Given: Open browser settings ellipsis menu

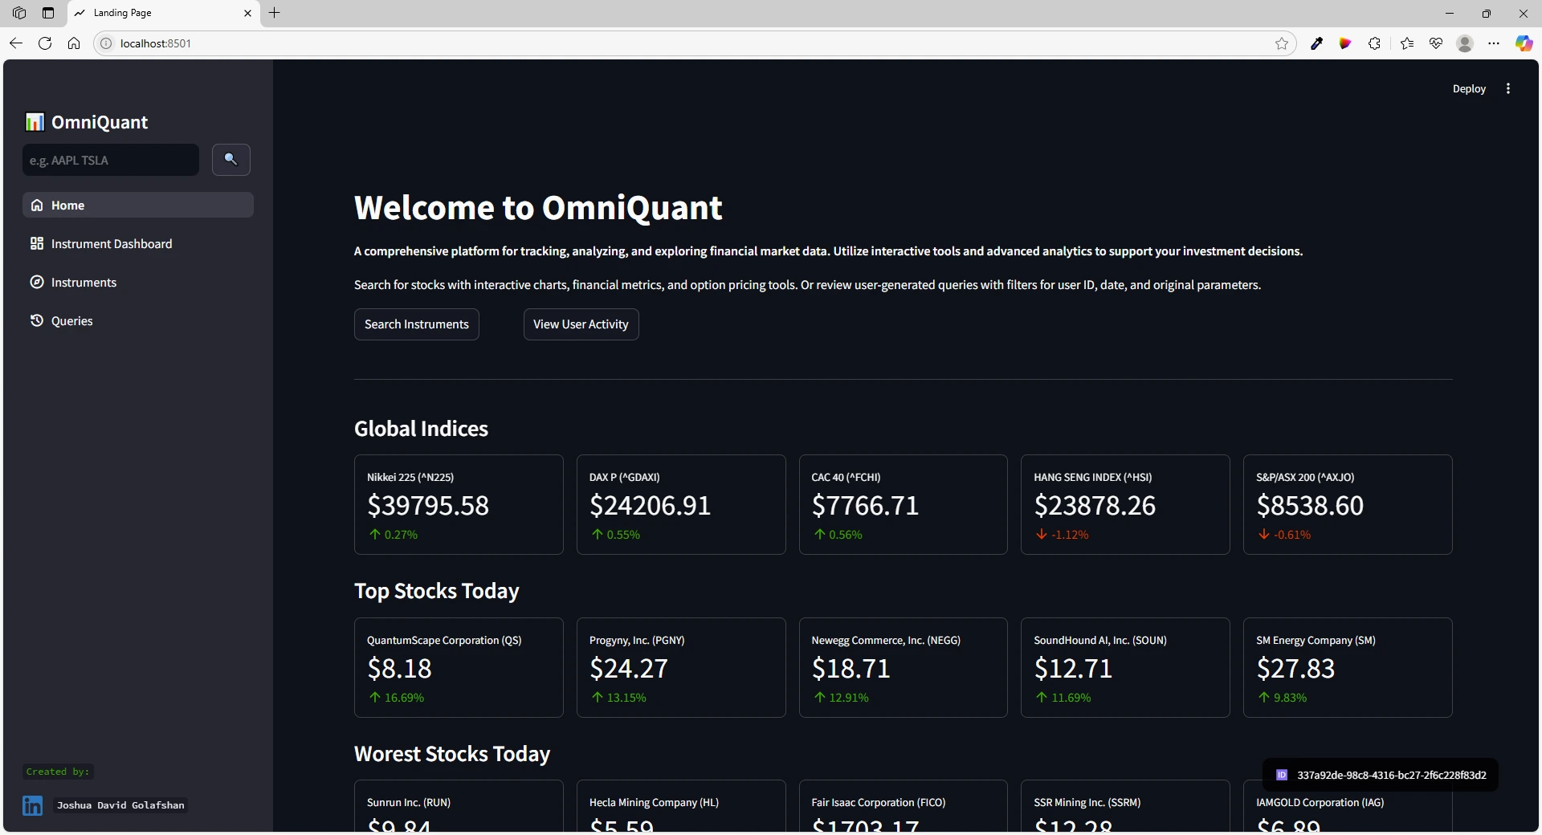Looking at the screenshot, I should (x=1494, y=43).
